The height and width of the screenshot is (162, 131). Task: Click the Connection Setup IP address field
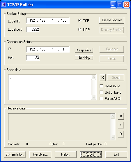pyautogui.click(x=48, y=49)
